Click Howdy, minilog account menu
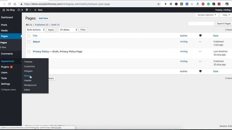The height and width of the screenshot is (130, 232). pyautogui.click(x=223, y=10)
